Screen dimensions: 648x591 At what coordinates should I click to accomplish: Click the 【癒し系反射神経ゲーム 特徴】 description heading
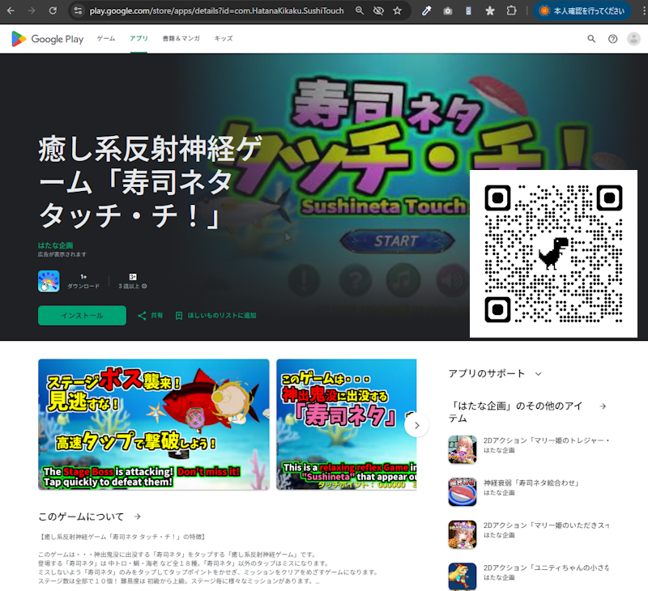(x=122, y=537)
